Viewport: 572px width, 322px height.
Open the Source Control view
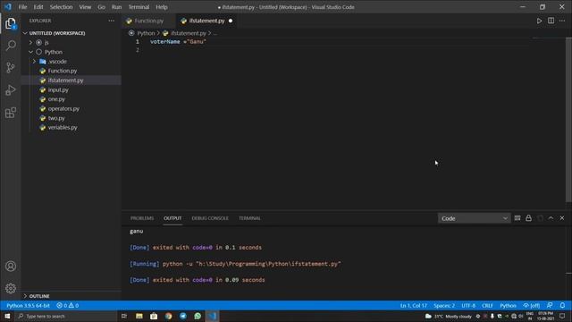pyautogui.click(x=11, y=68)
